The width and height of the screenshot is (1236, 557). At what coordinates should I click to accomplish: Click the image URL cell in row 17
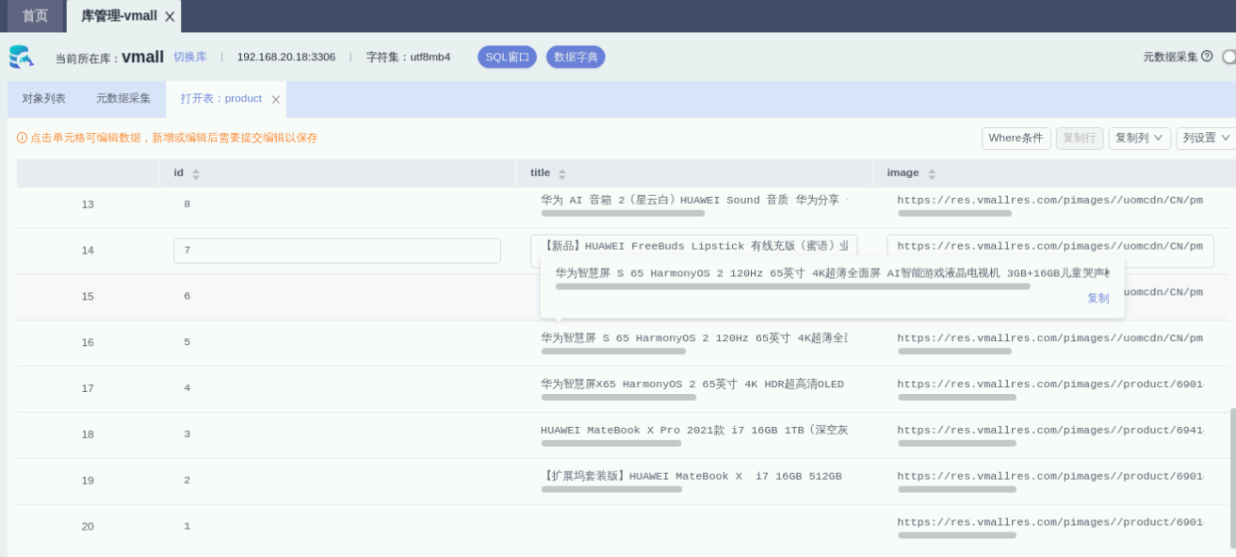pyautogui.click(x=1049, y=384)
